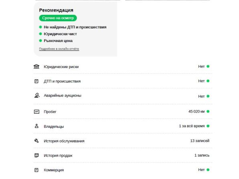Click the Нет value for Аварийные аукционы
Screen dimensions: 239x179
(x=201, y=97)
